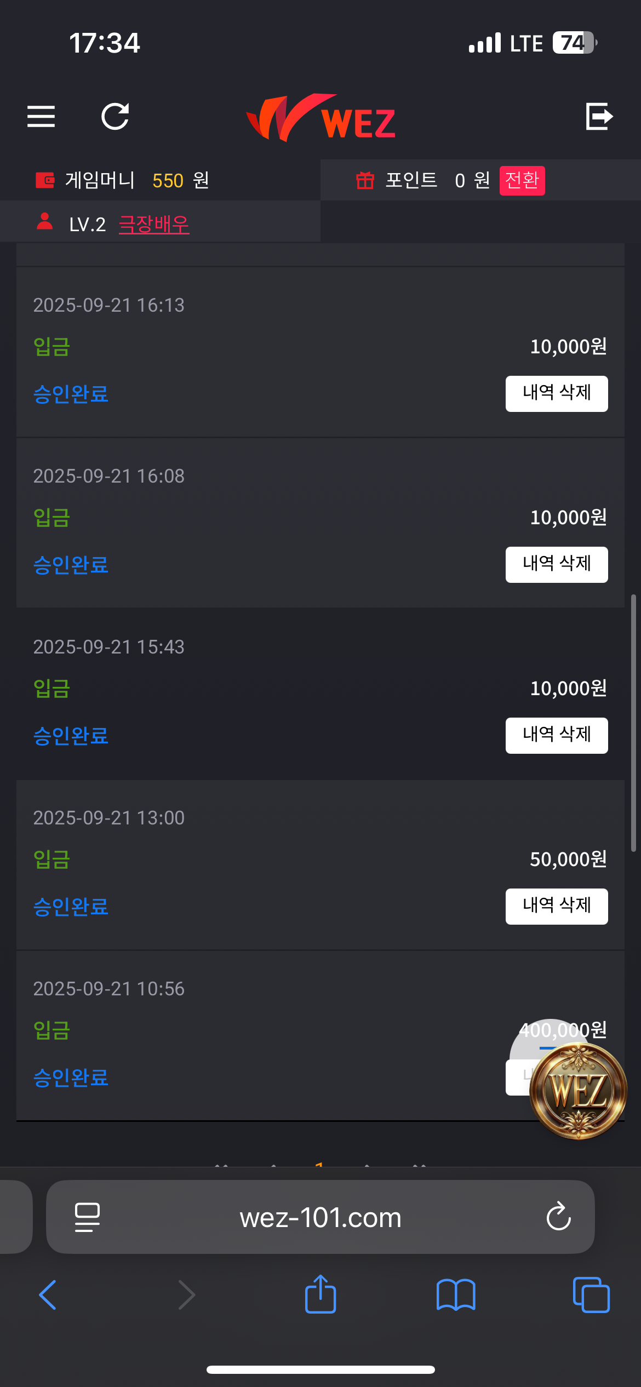
Task: Open the 극장배우 username link
Action: point(154,224)
